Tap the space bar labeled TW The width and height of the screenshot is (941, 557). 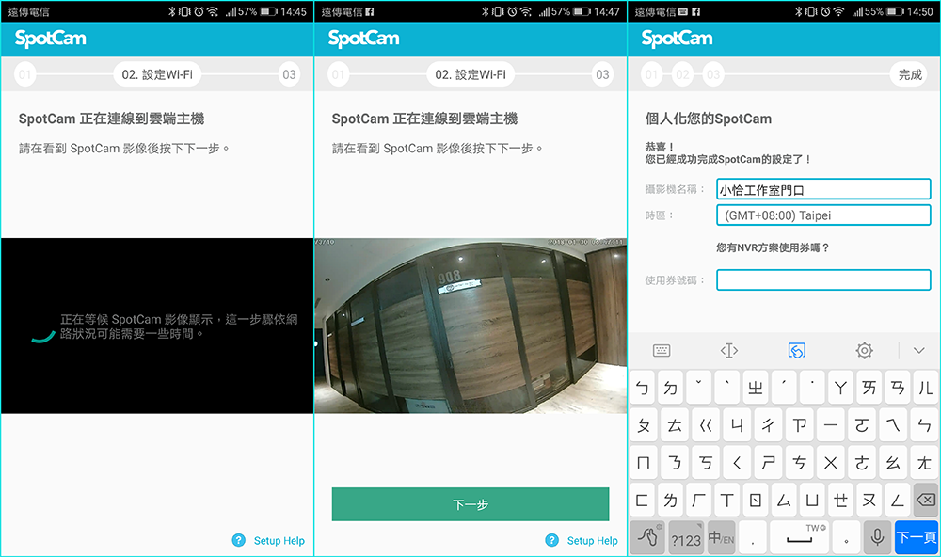click(x=799, y=537)
